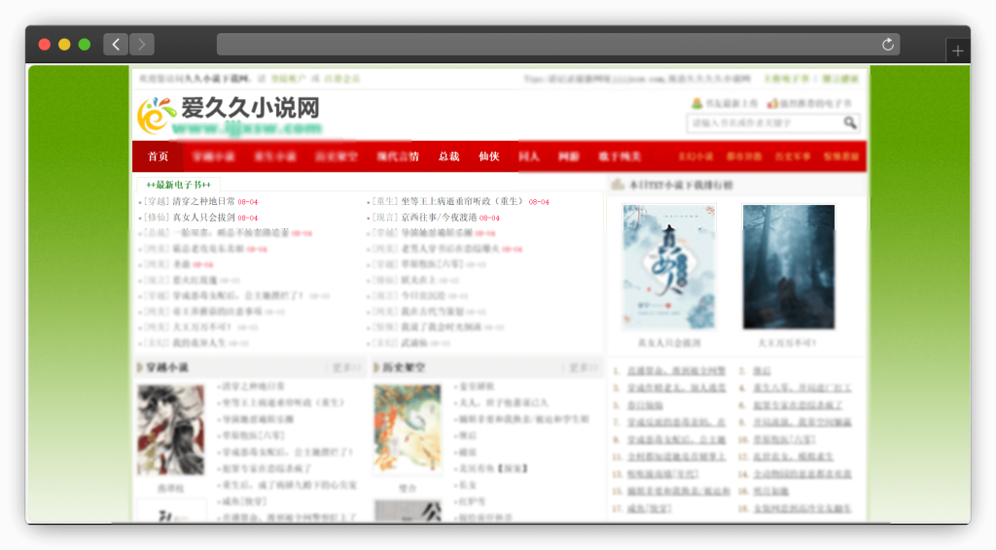Open 坐等王上病逝垂帘听政(重生) link
This screenshot has height=550, width=996.
[x=463, y=202]
